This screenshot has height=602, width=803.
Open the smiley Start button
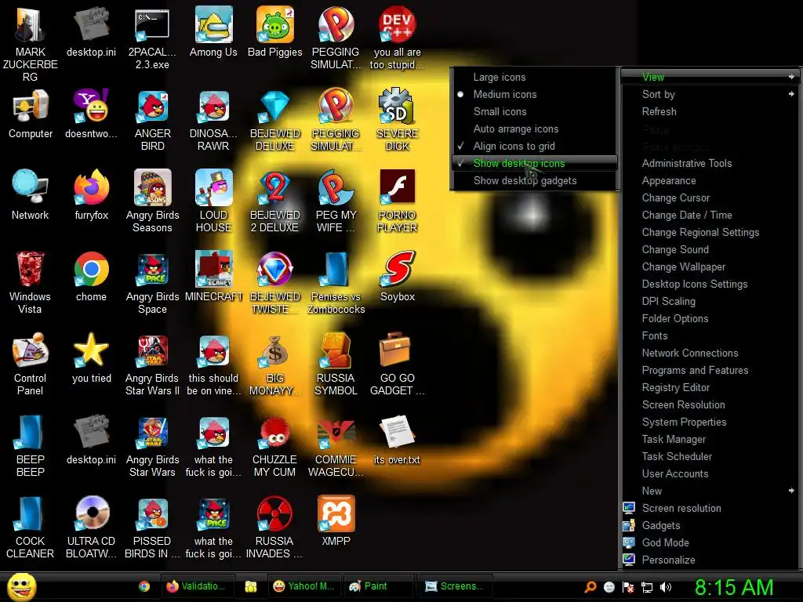click(22, 586)
